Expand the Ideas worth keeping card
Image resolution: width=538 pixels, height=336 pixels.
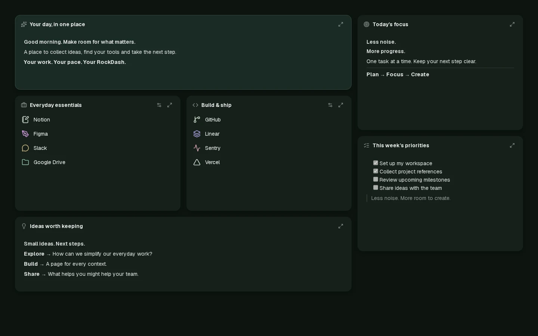point(341,226)
